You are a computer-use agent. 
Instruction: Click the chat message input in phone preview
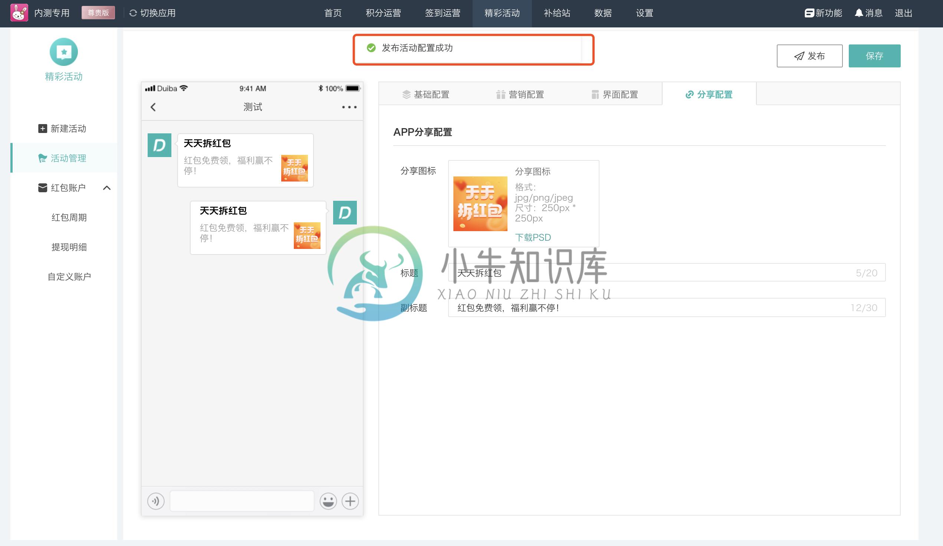tap(242, 501)
